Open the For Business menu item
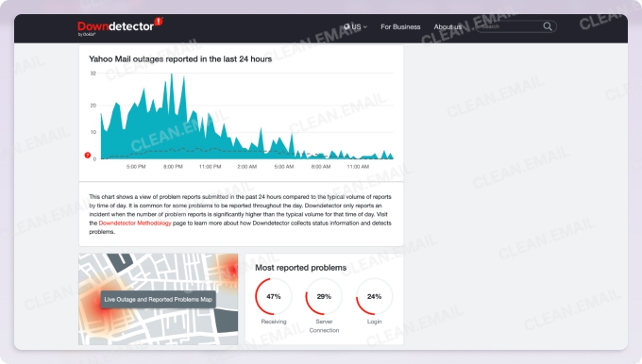The image size is (642, 364). tap(400, 26)
